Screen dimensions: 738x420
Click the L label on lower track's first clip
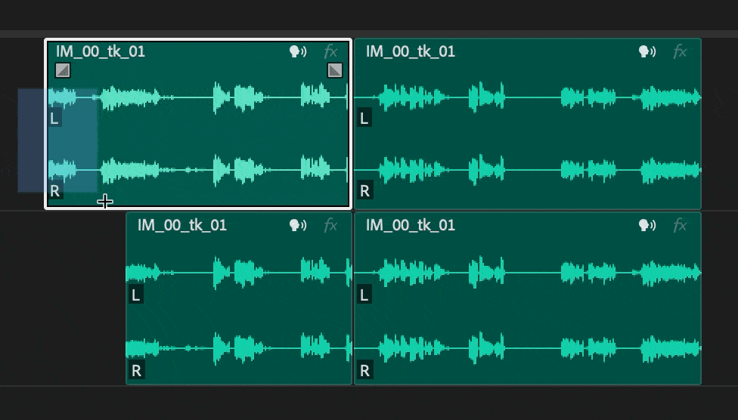[136, 295]
